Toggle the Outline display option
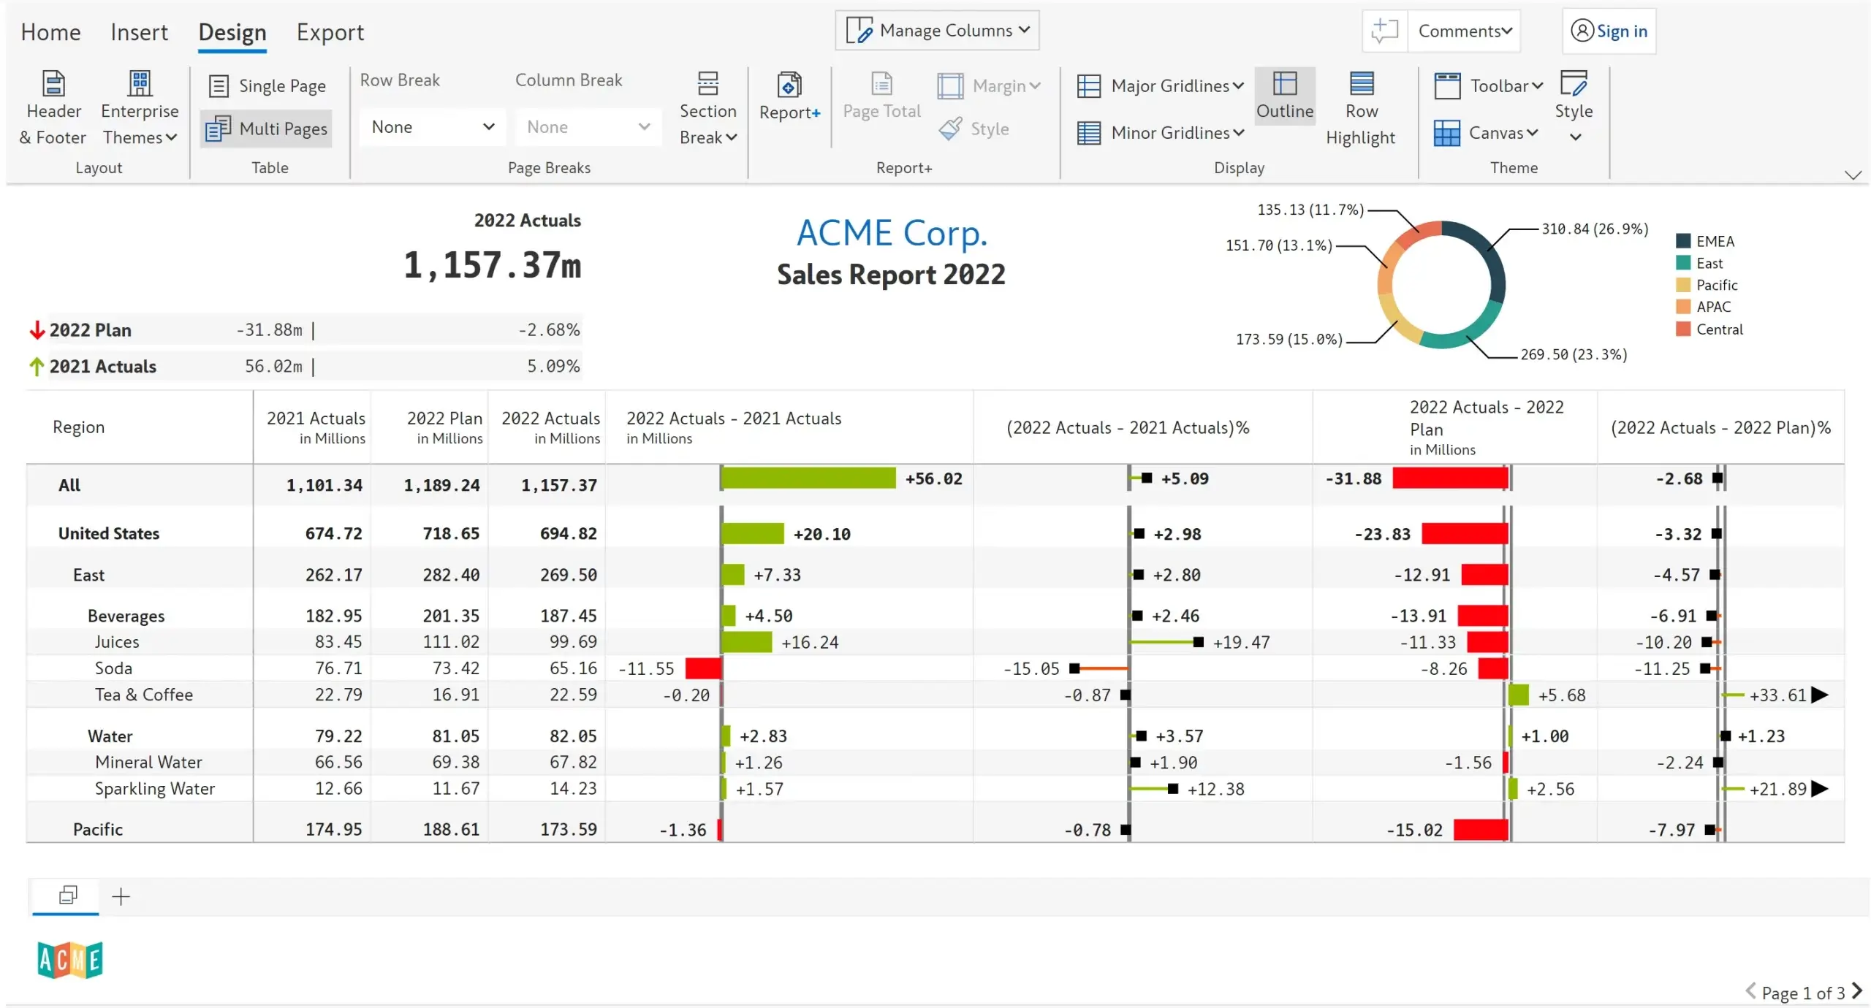The image size is (1871, 1008). click(1285, 96)
